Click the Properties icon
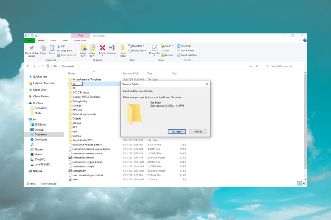The width and height of the screenshot is (331, 220). 155,48
